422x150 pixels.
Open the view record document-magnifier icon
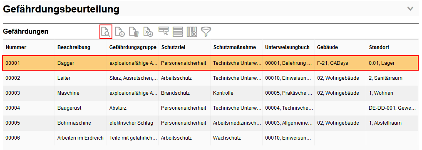(x=106, y=32)
